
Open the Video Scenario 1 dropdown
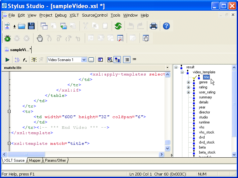point(84,60)
